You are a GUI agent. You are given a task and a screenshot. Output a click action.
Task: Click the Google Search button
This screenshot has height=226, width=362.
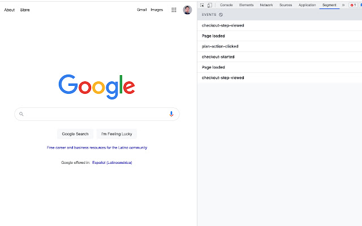click(x=75, y=134)
